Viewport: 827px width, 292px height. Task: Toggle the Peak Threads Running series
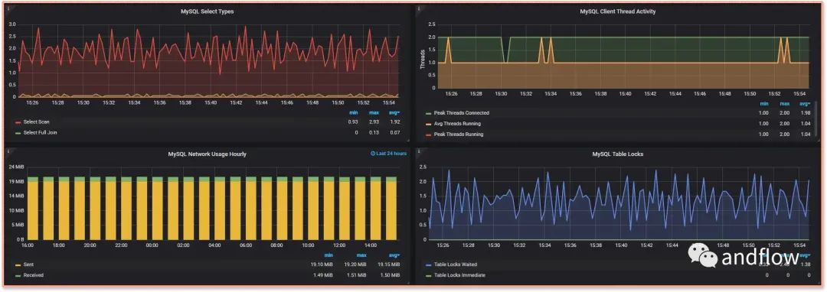[x=459, y=135]
